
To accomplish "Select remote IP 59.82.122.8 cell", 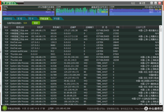I will click(x=69, y=81).
